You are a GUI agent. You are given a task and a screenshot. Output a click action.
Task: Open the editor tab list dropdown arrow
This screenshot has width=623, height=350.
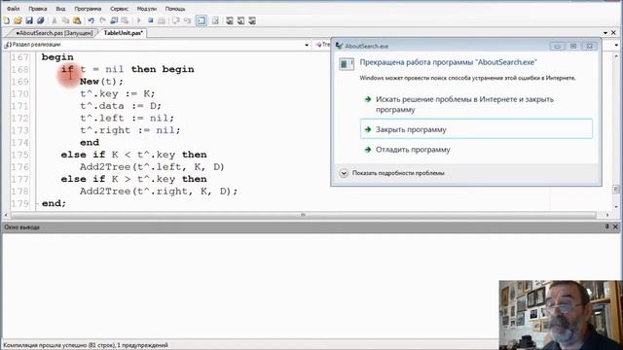605,33
